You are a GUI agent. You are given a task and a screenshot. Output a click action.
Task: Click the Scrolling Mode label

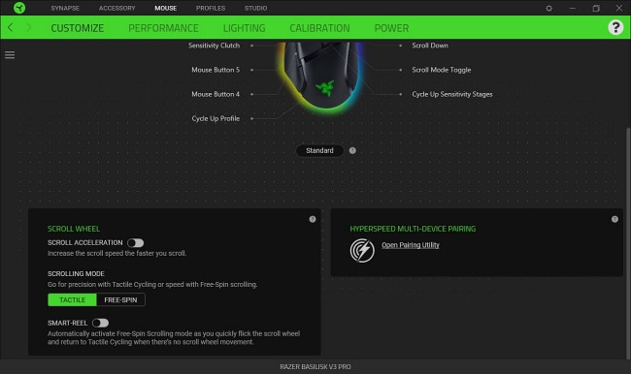(76, 273)
